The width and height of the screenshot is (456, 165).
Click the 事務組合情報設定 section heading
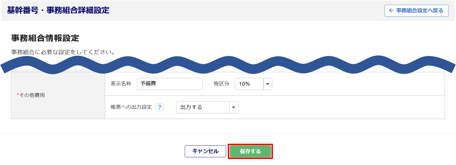45,38
